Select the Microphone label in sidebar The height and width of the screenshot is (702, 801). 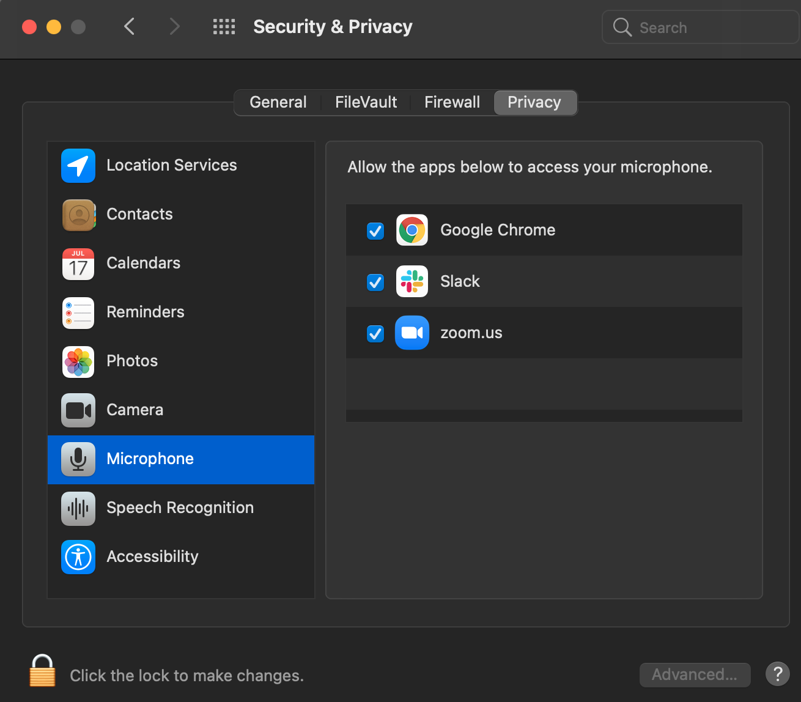click(x=150, y=459)
